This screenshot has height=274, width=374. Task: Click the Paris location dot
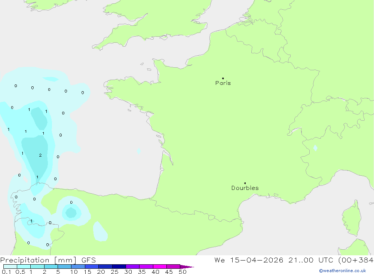pos(223,78)
